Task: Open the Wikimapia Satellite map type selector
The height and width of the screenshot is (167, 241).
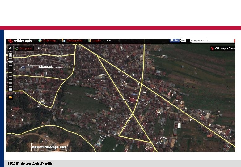Action: 223,49
